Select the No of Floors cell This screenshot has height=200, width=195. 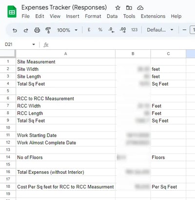(66, 158)
